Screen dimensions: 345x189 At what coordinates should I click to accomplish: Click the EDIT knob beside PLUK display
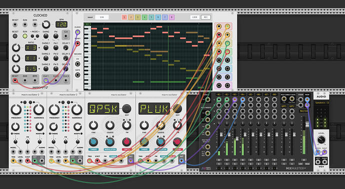pyautogui.click(x=177, y=108)
